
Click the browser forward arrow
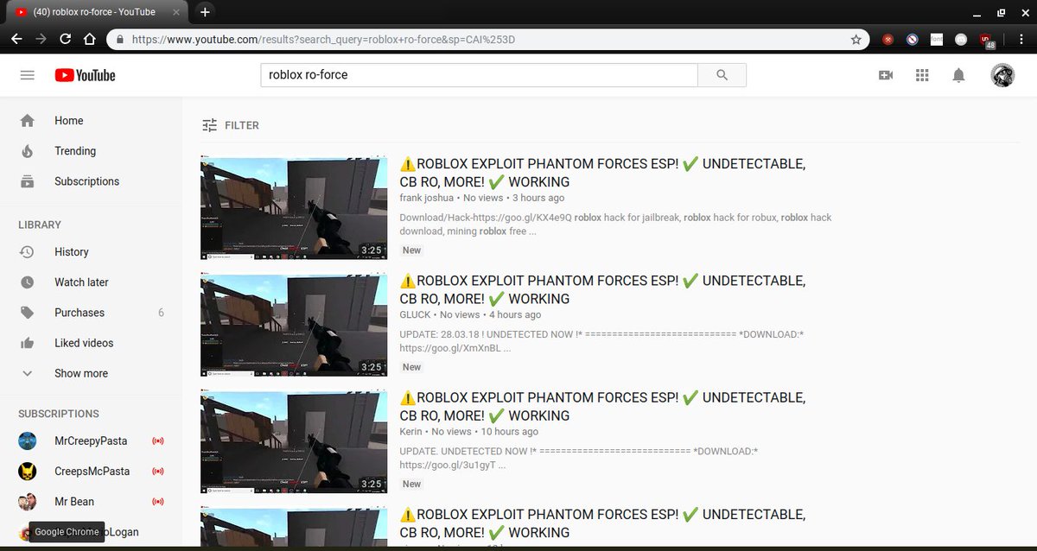[41, 40]
